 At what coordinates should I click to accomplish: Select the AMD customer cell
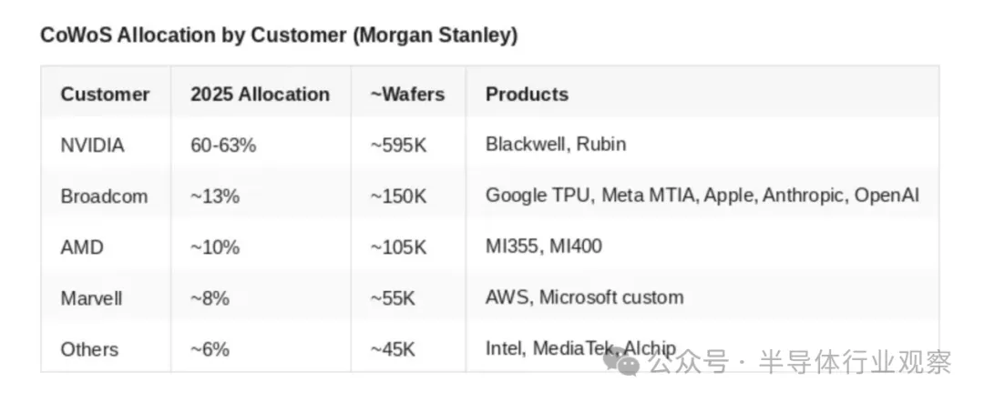click(x=81, y=246)
